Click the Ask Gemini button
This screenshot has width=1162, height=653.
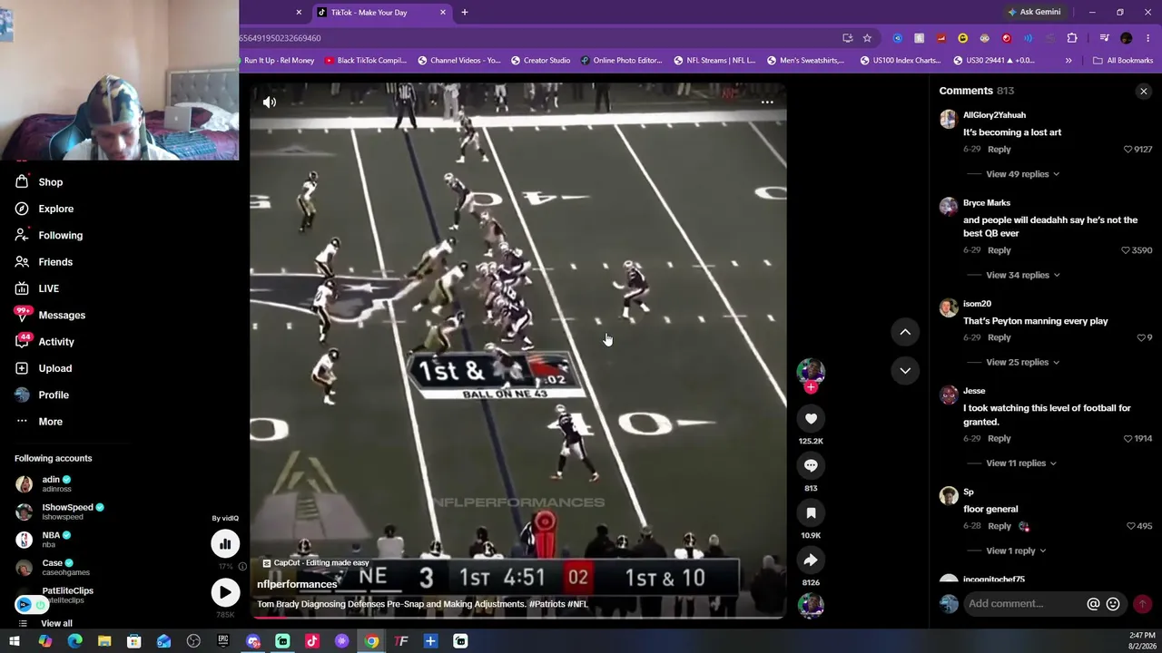pos(1034,13)
